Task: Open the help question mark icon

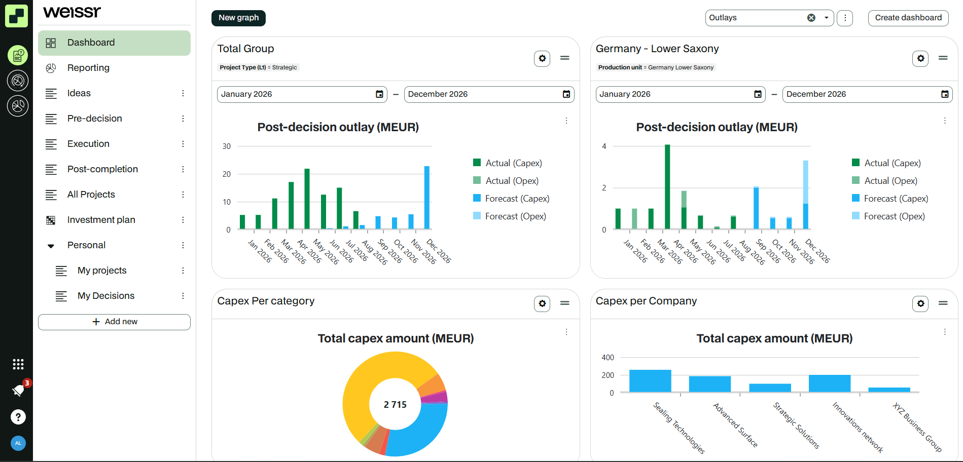Action: tap(18, 417)
